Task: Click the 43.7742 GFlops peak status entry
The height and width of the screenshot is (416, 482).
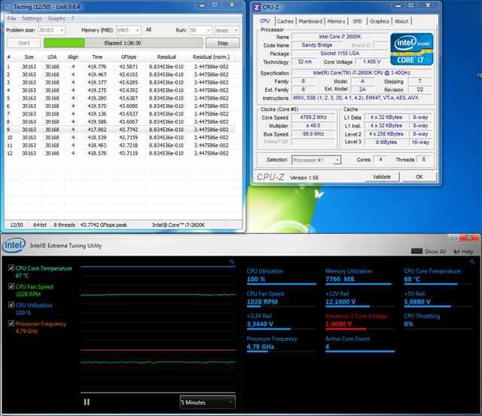Action: (104, 225)
